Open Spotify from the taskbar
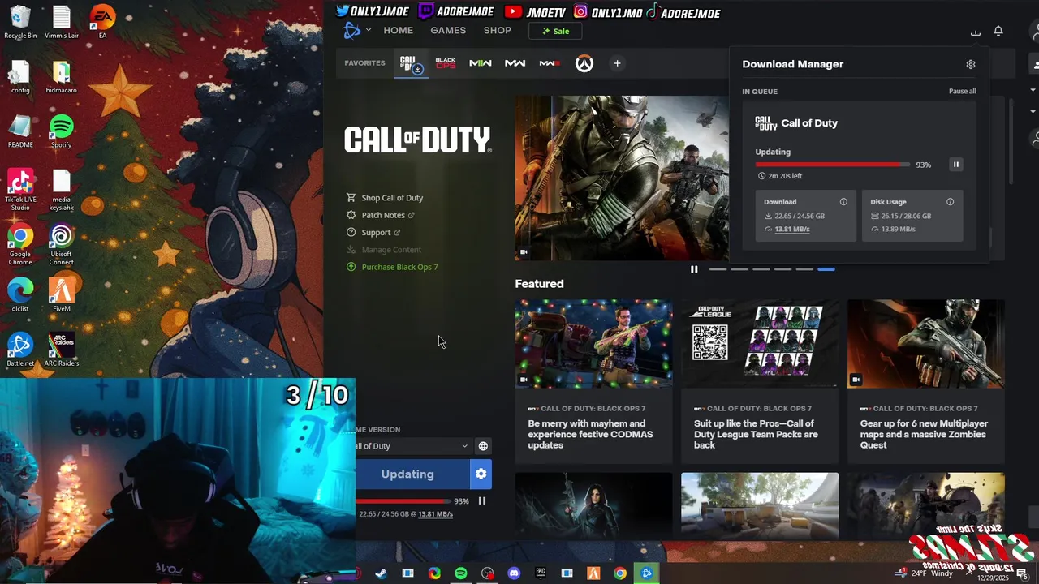The height and width of the screenshot is (584, 1039). pos(461,573)
